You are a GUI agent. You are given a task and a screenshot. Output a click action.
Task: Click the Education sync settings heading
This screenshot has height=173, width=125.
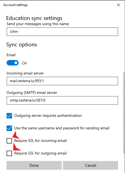click(34, 18)
